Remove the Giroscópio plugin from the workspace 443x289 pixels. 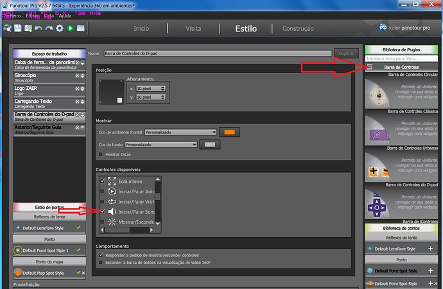point(77,76)
